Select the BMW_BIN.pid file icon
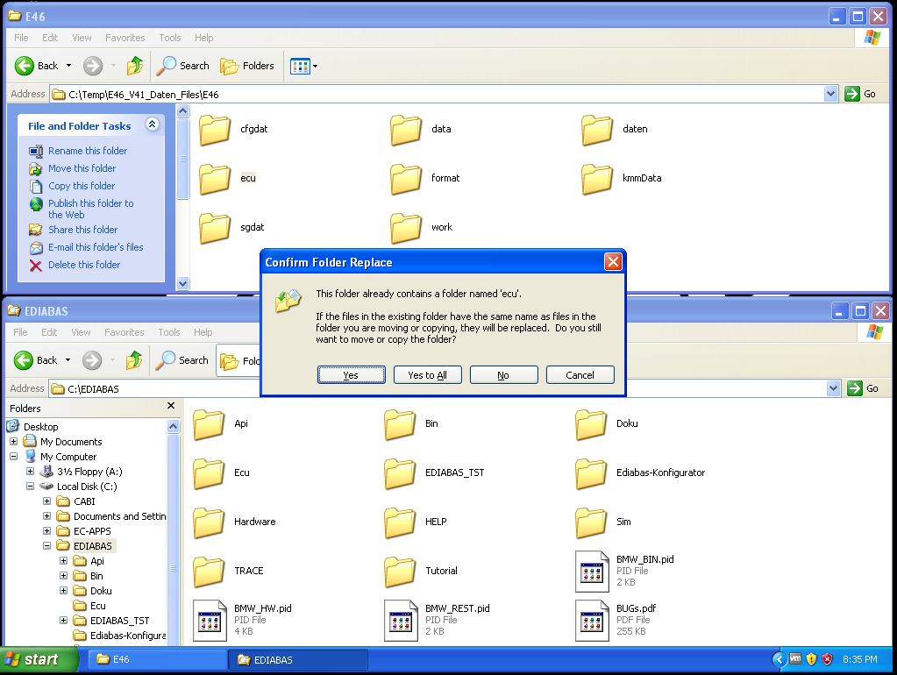Image resolution: width=897 pixels, height=675 pixels. 592,571
